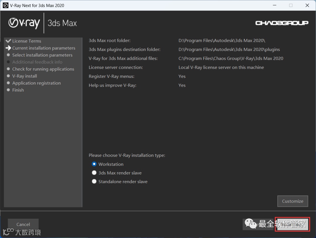Click 'License server connection:' label
This screenshot has width=316, height=238.
[116, 67]
